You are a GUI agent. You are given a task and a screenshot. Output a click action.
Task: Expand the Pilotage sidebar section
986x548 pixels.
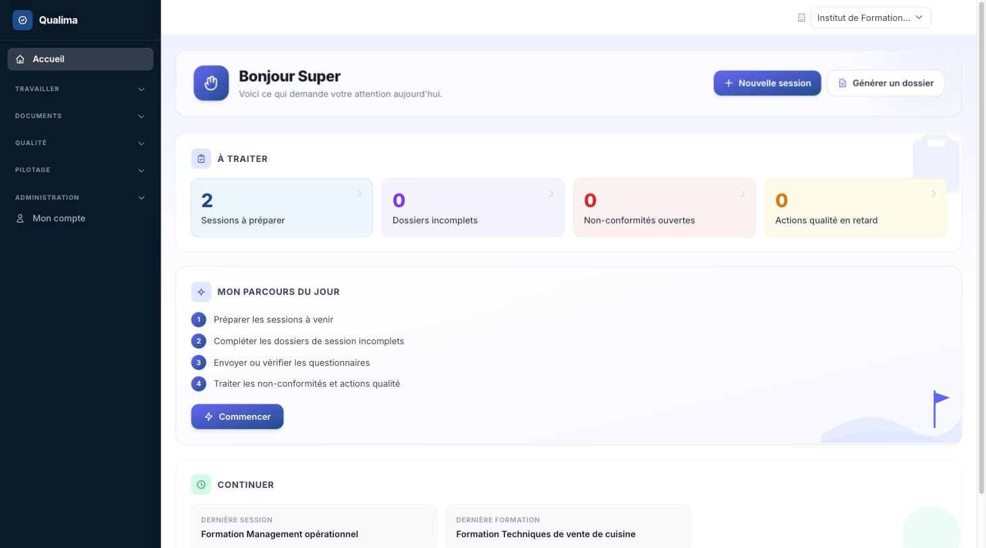[80, 170]
